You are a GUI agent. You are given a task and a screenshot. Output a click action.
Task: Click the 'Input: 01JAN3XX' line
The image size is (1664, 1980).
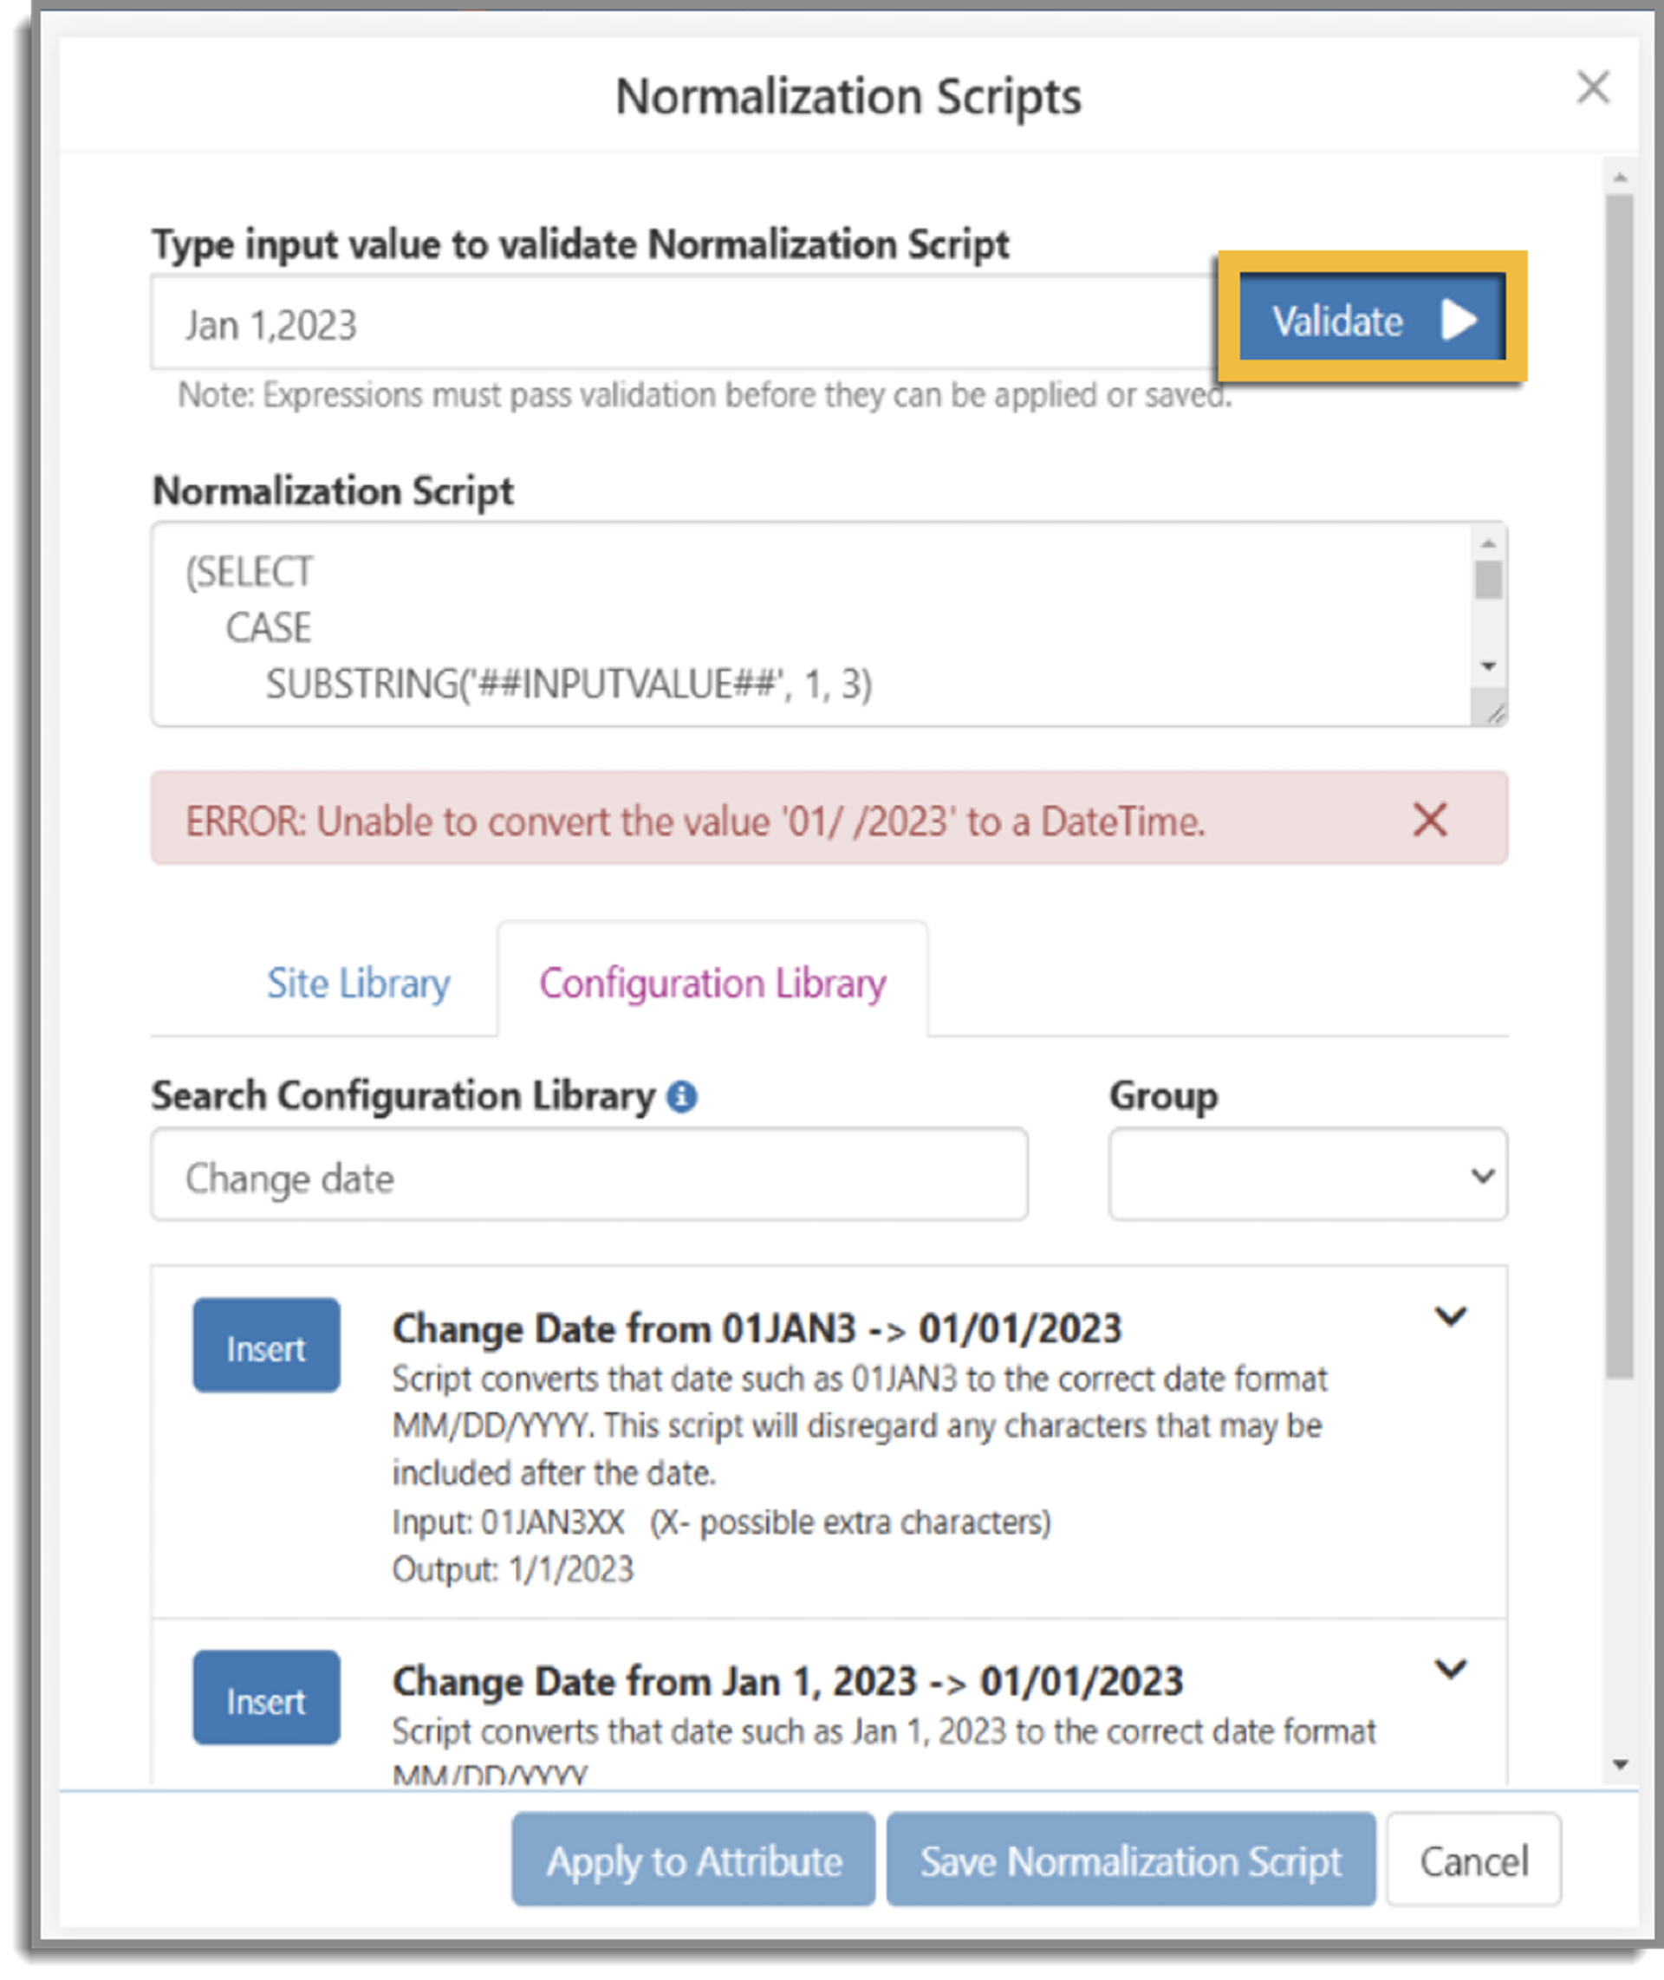pyautogui.click(x=722, y=1522)
